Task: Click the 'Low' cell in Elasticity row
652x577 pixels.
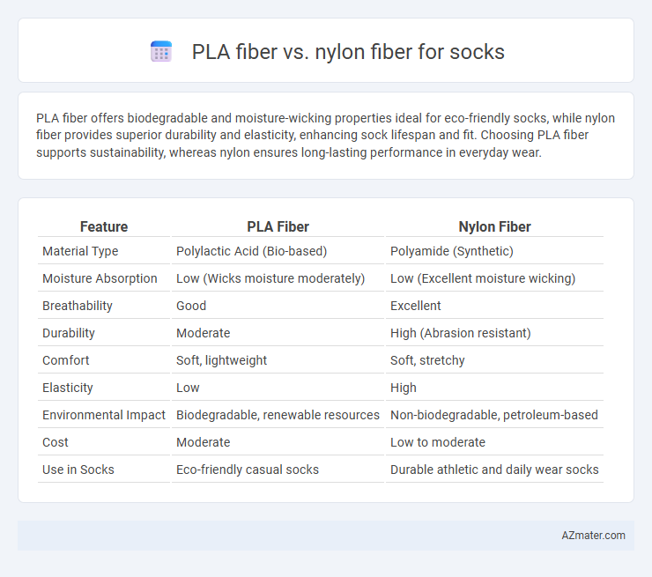Action: (188, 388)
